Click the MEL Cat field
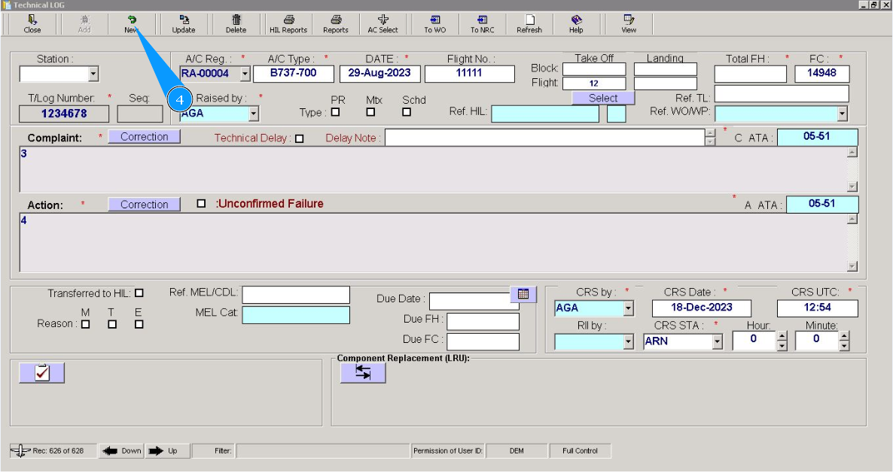 (296, 315)
